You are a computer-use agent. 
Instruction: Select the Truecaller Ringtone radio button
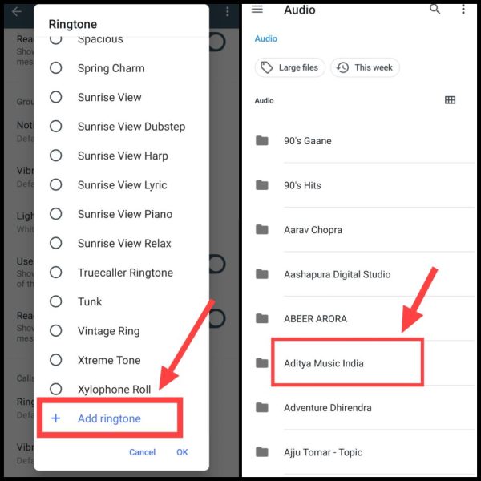point(56,272)
